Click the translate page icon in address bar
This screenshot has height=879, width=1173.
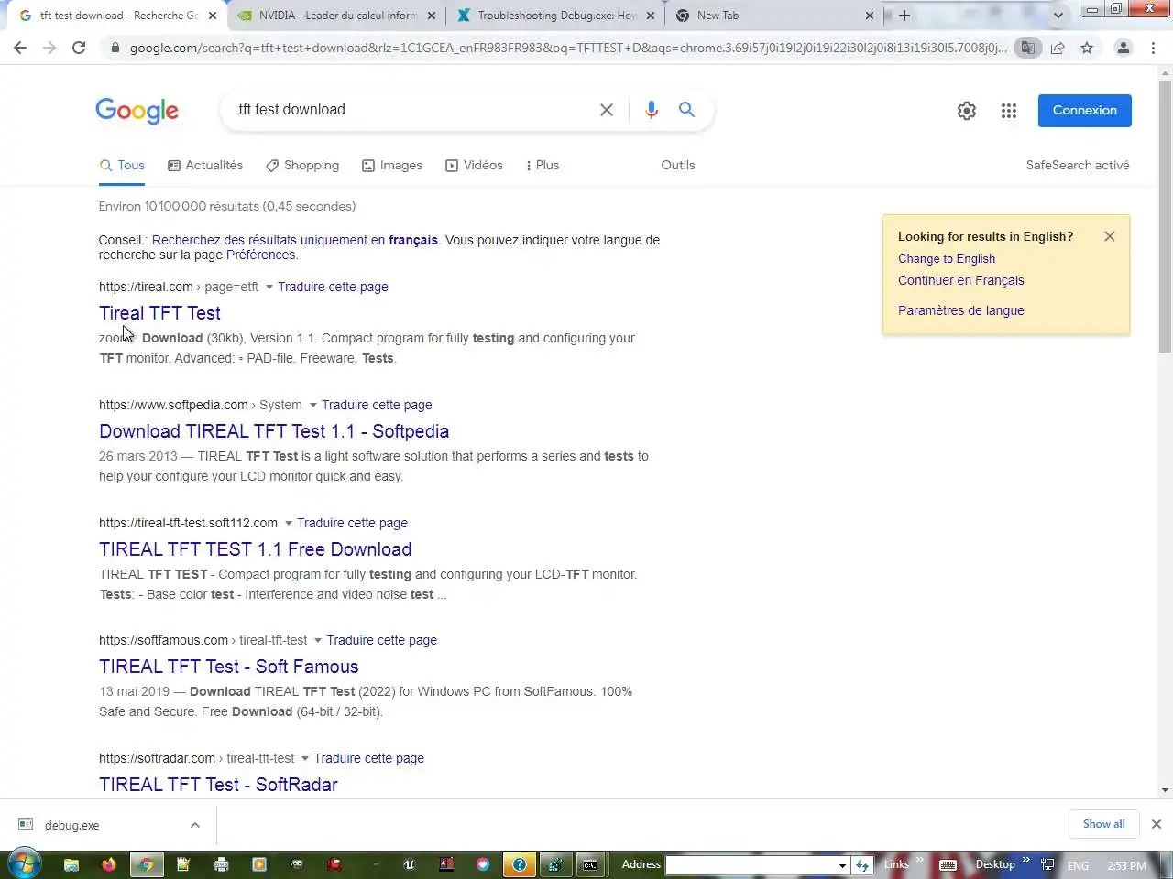[x=1028, y=48]
